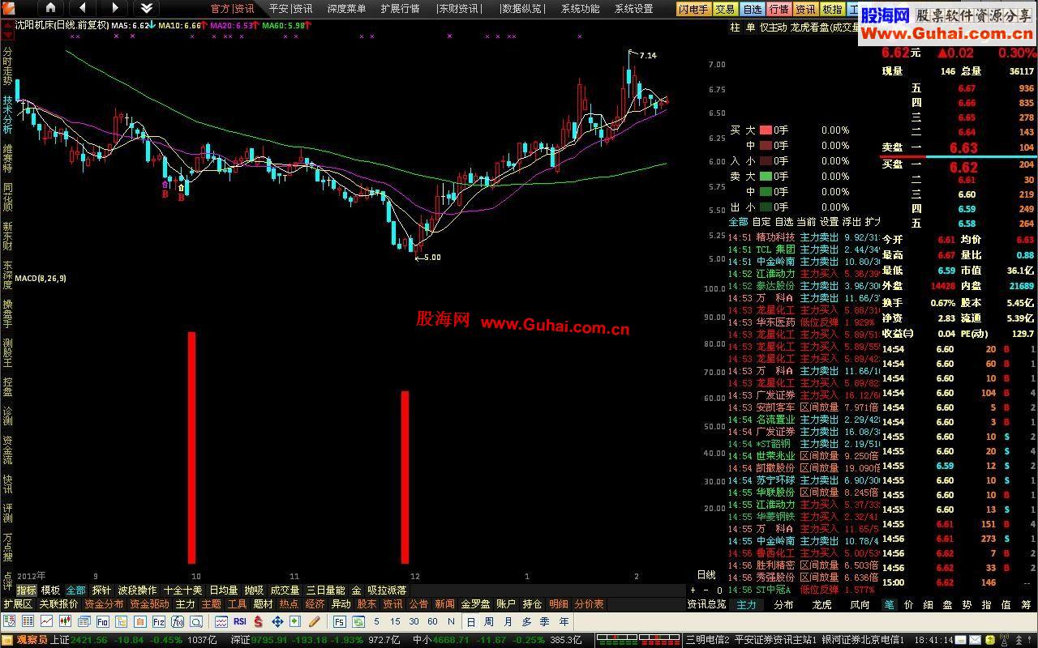This screenshot has width=1038, height=648.
Task: Select the 60-minute period
Action: (432, 621)
